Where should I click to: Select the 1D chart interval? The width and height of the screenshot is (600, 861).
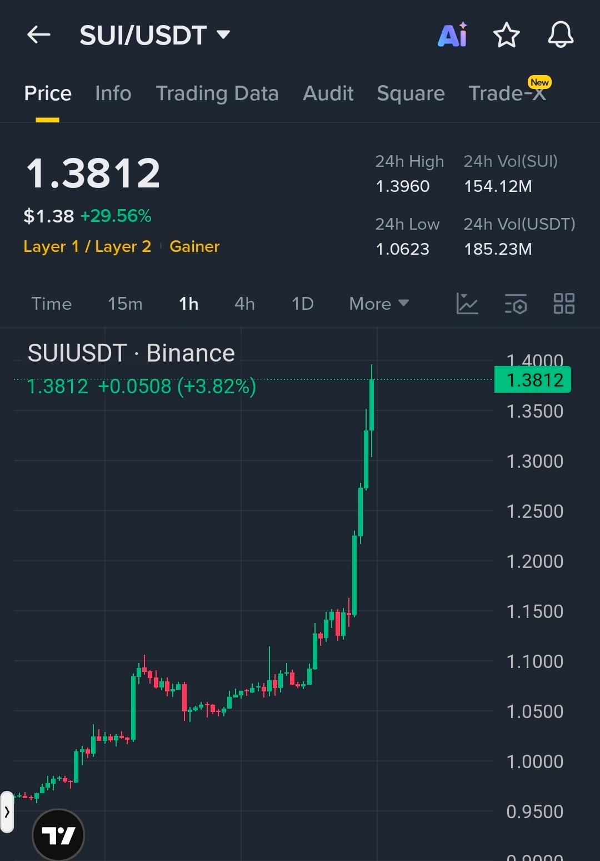[303, 304]
